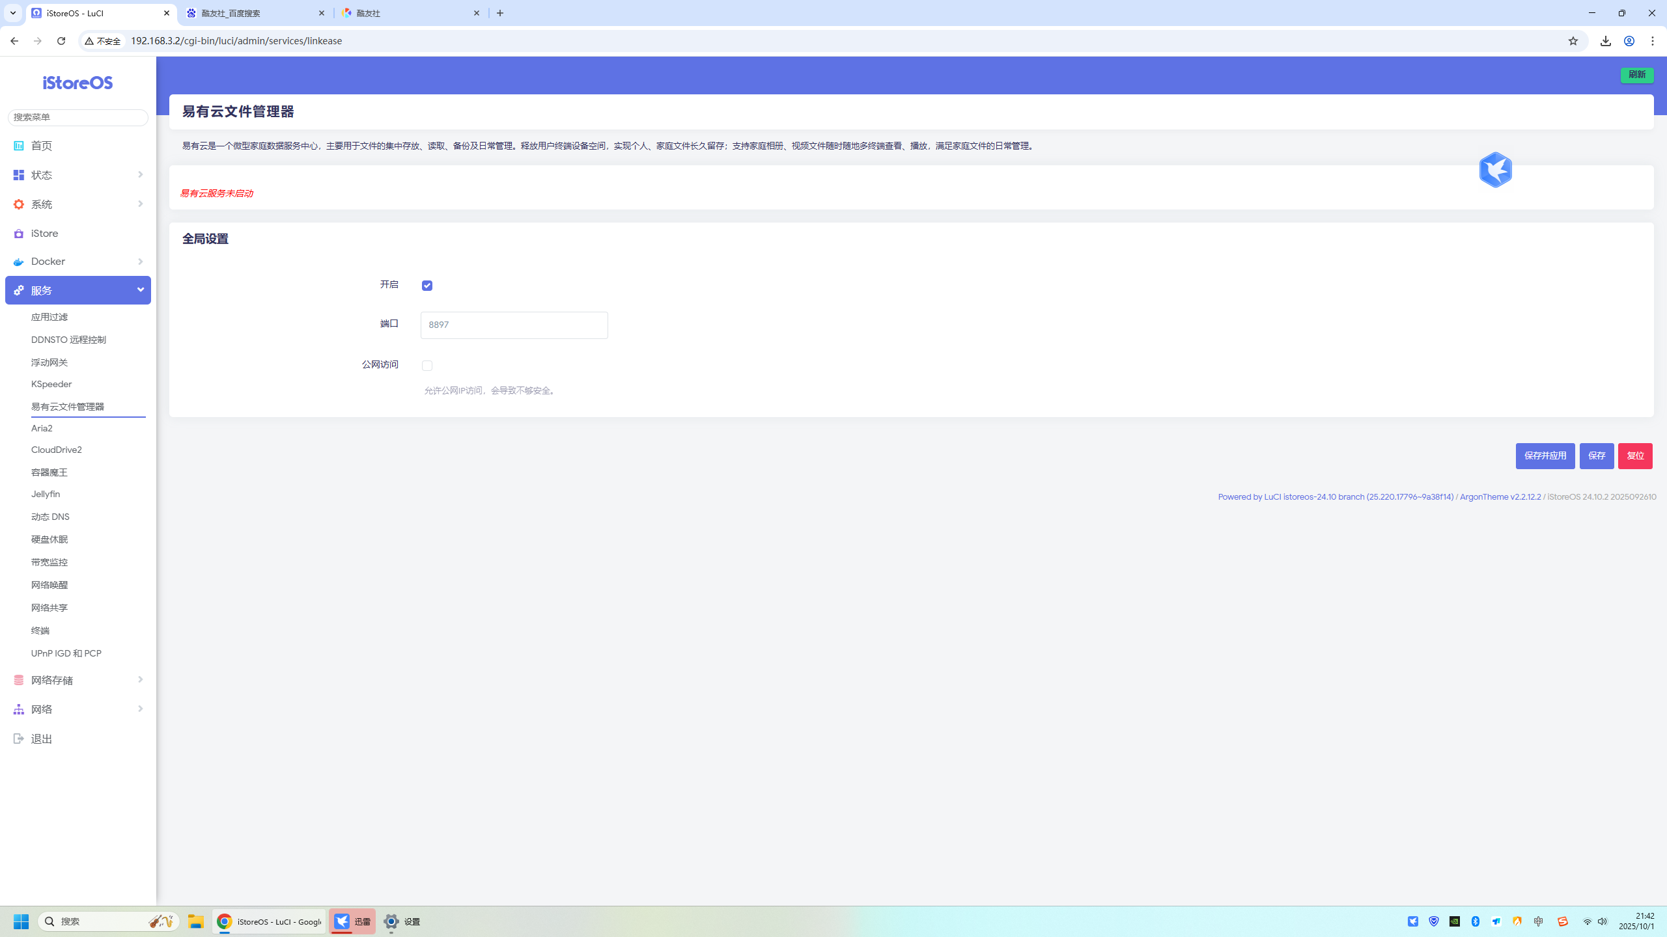This screenshot has height=937, width=1667.
Task: Click the red 复位 reset button
Action: (1634, 455)
